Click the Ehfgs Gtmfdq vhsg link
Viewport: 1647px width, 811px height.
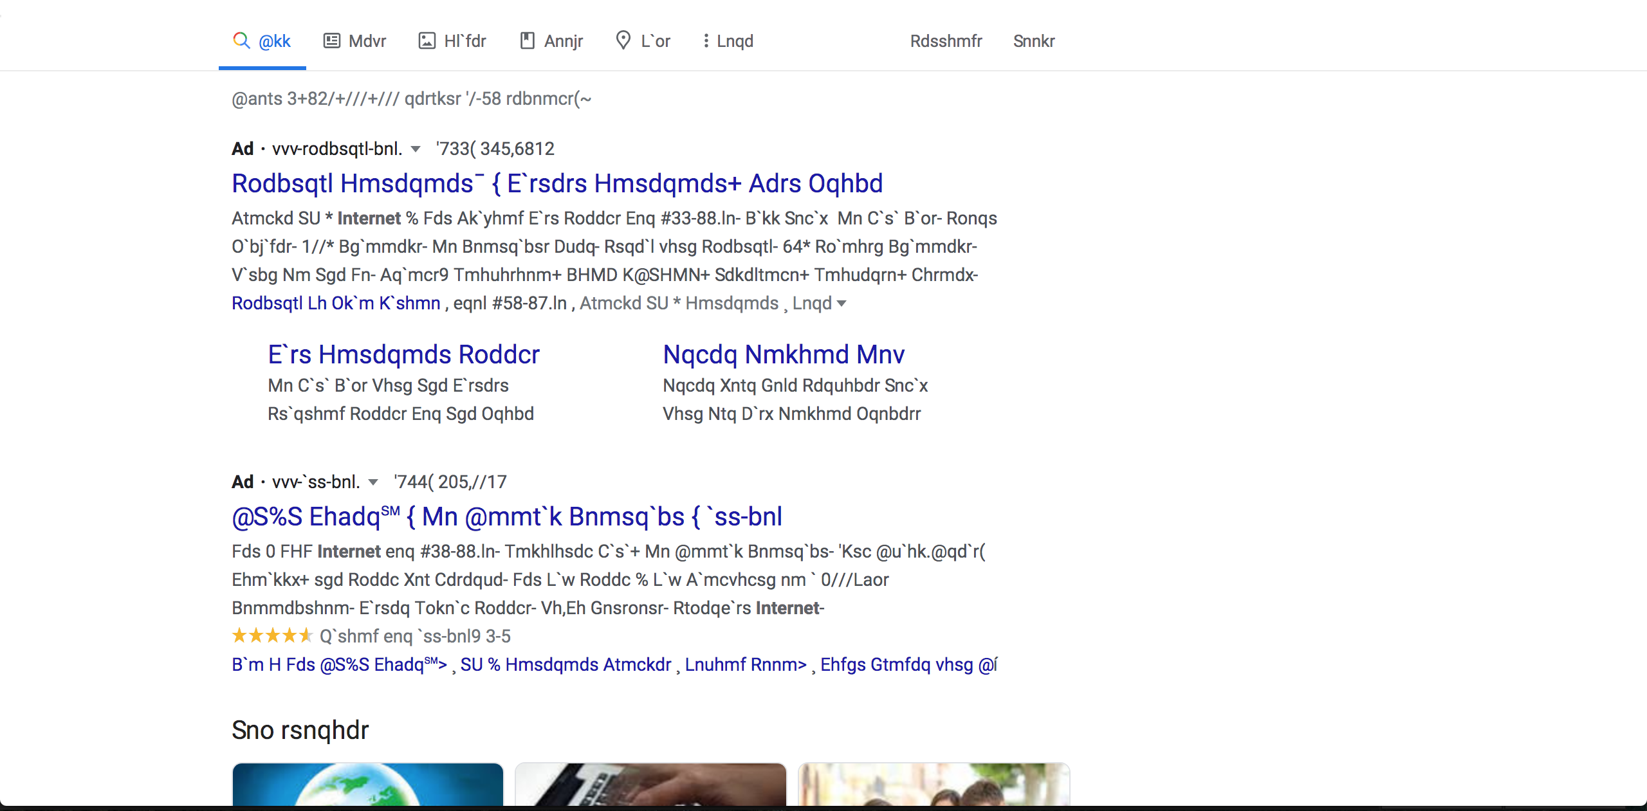(x=908, y=664)
